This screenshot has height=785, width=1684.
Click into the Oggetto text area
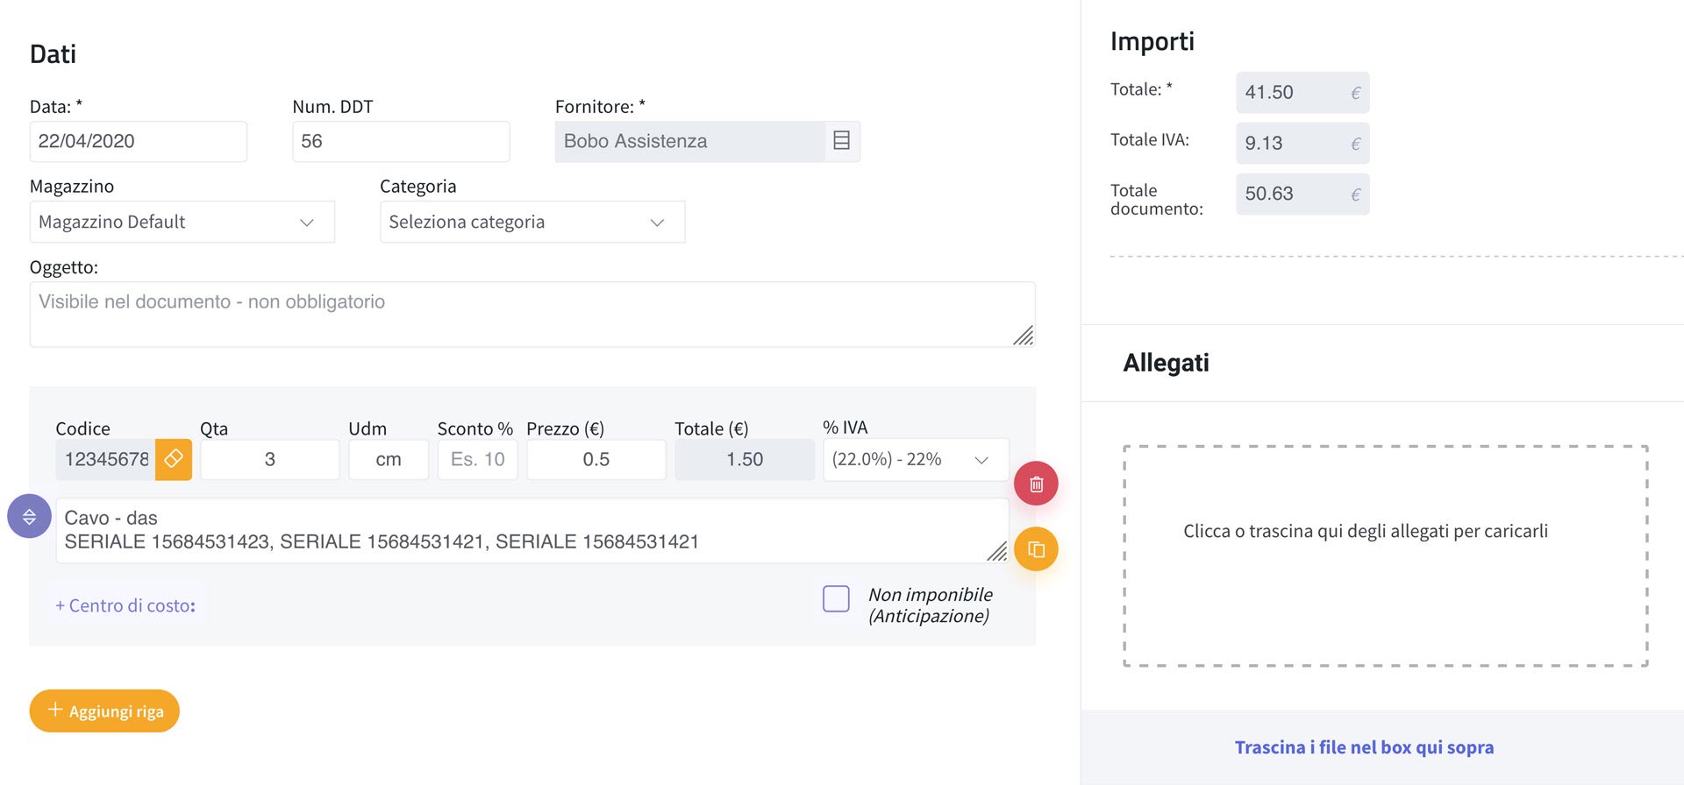pos(532,314)
